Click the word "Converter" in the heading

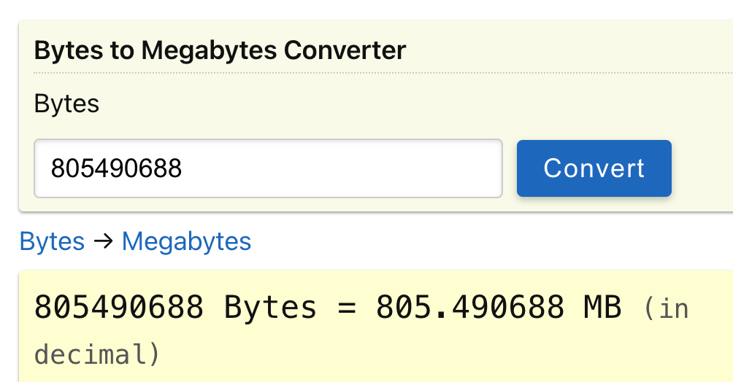(x=345, y=50)
